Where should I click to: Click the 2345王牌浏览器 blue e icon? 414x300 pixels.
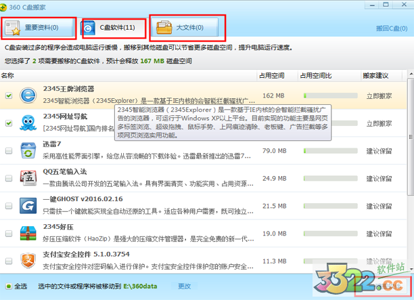[x=28, y=95]
